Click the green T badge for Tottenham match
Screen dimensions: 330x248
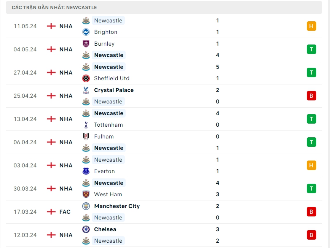tap(311, 119)
